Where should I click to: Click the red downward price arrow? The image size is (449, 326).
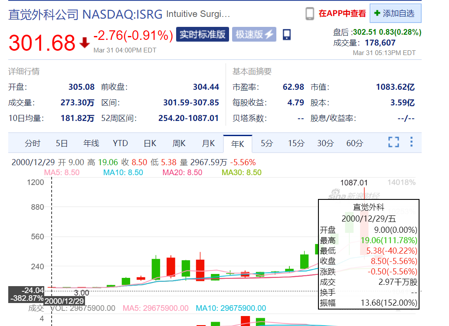[84, 42]
